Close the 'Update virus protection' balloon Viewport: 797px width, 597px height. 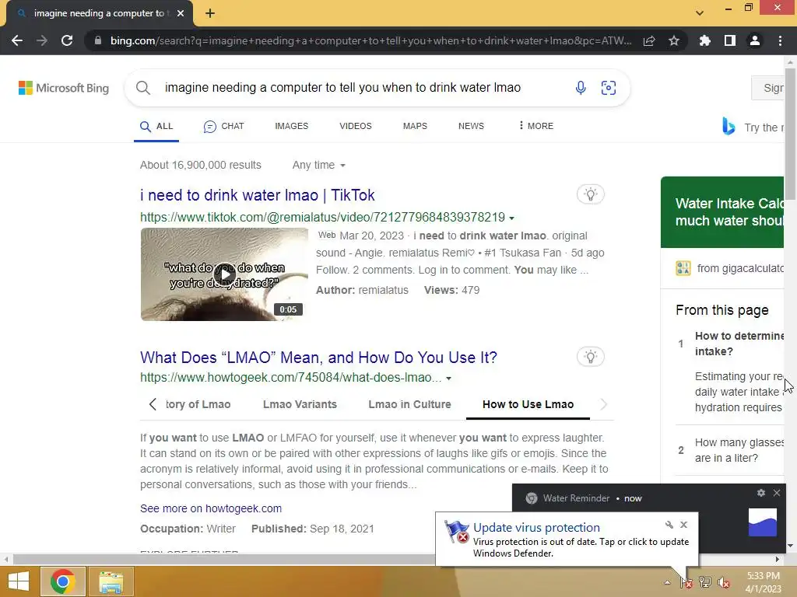[x=683, y=525]
